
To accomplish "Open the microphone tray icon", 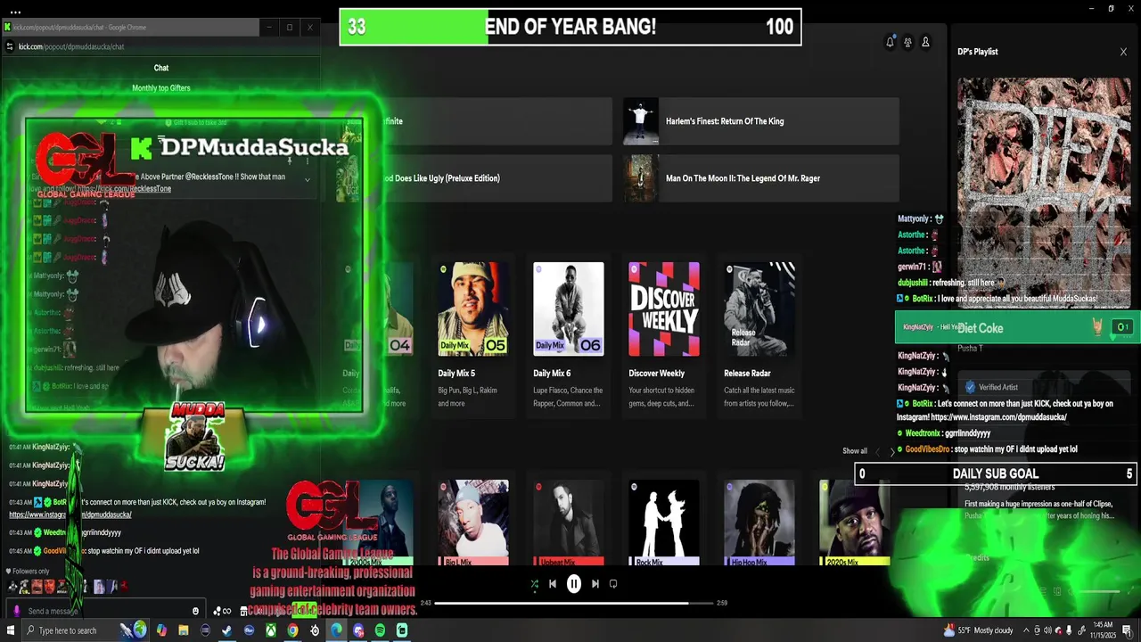I will point(1069,630).
